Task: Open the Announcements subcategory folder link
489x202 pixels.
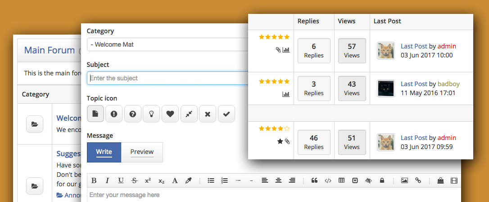Action: click(x=68, y=195)
